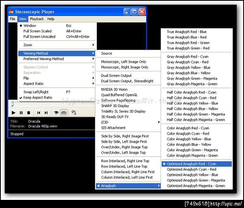This screenshot has width=244, height=208.
Task: Select Color Anaglyph Red - Cyan
Action: pyautogui.click(x=197, y=128)
